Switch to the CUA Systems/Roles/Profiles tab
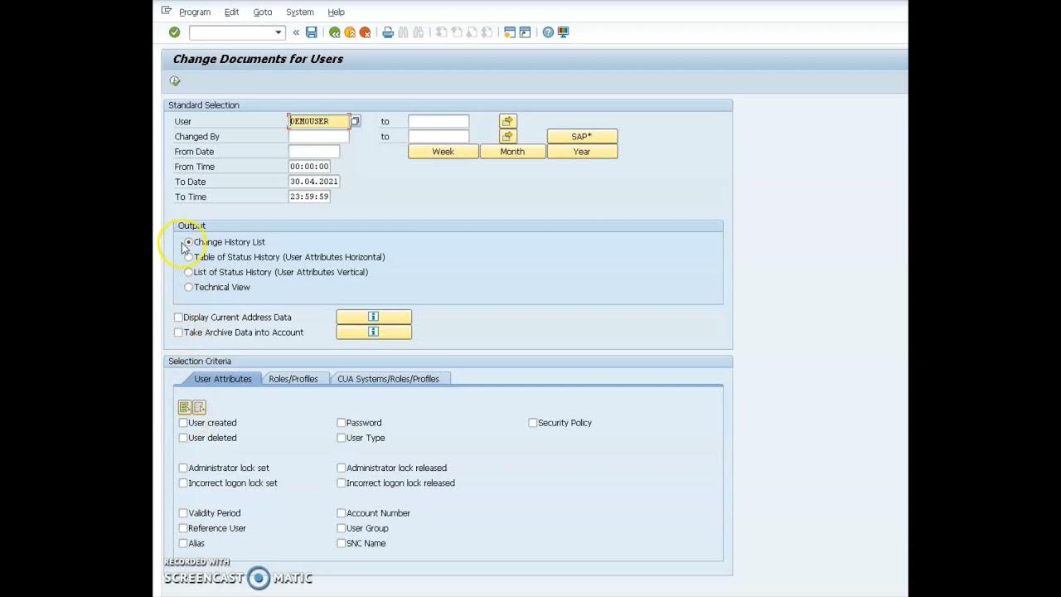This screenshot has height=597, width=1061. click(x=388, y=379)
